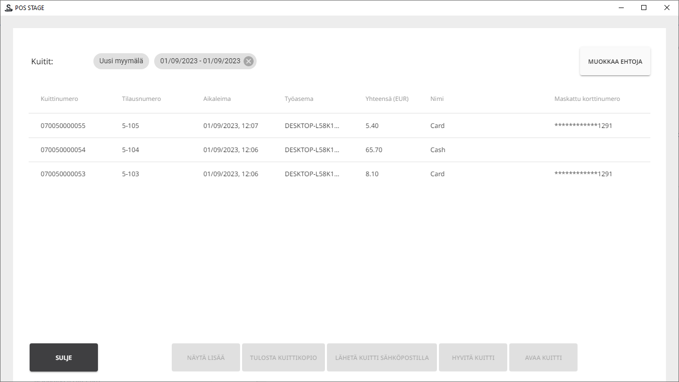Click the Tilausnumero column header
Image resolution: width=679 pixels, height=382 pixels.
pyautogui.click(x=141, y=99)
